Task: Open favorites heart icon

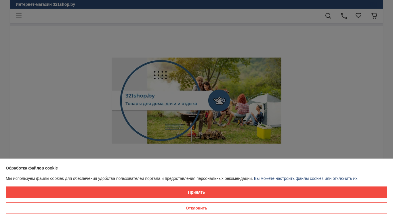Action: click(x=358, y=16)
